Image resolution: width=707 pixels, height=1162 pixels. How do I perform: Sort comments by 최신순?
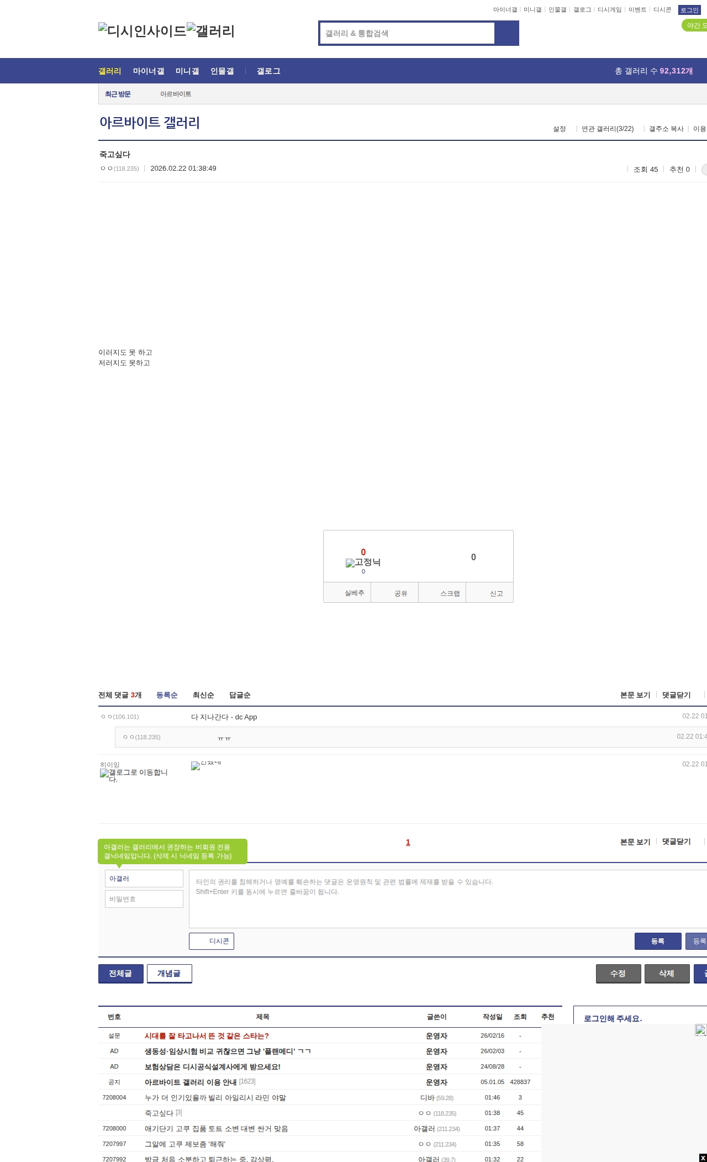(x=203, y=695)
